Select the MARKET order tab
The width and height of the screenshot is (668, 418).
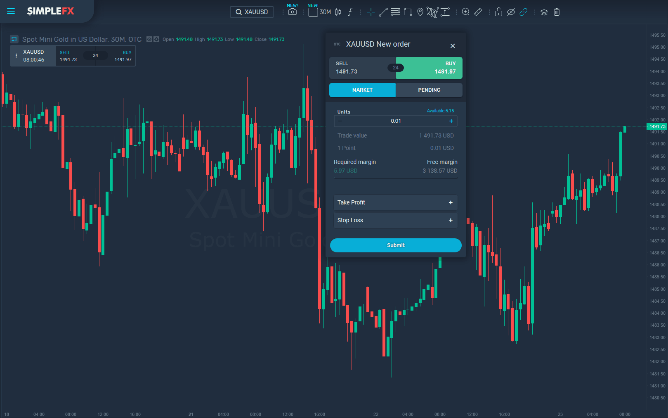362,90
